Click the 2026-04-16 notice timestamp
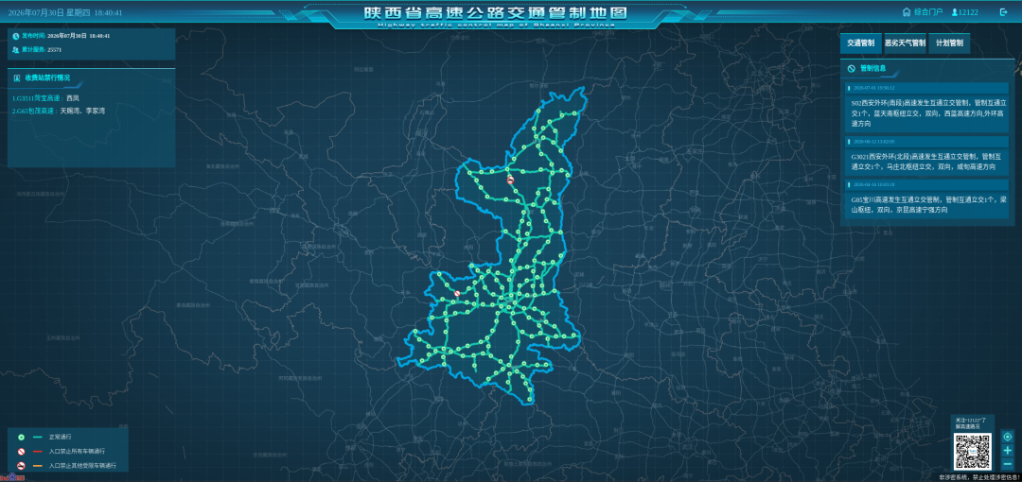This screenshot has height=482, width=1022. tap(874, 185)
